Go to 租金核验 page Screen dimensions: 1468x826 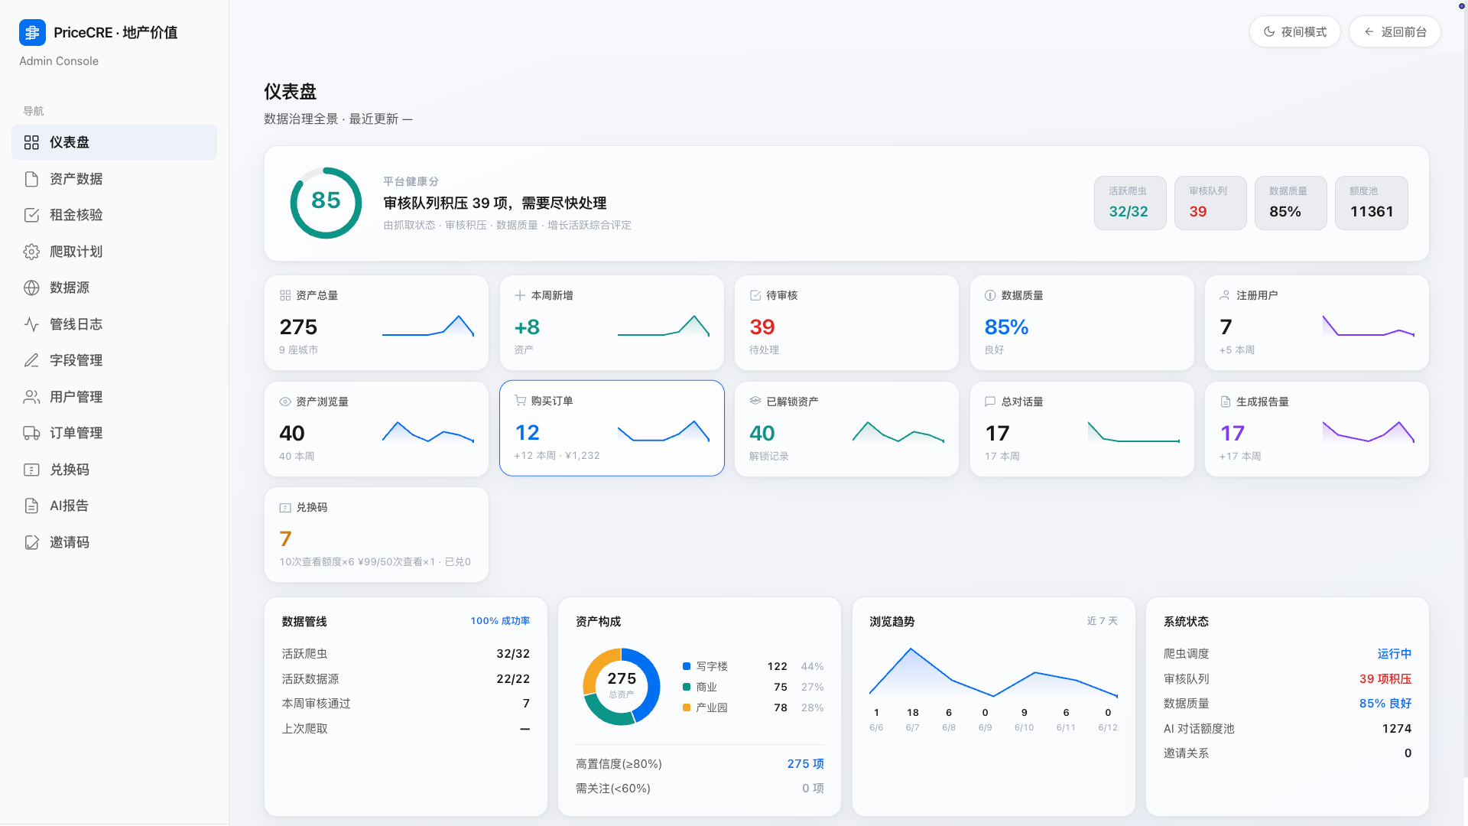click(x=114, y=215)
